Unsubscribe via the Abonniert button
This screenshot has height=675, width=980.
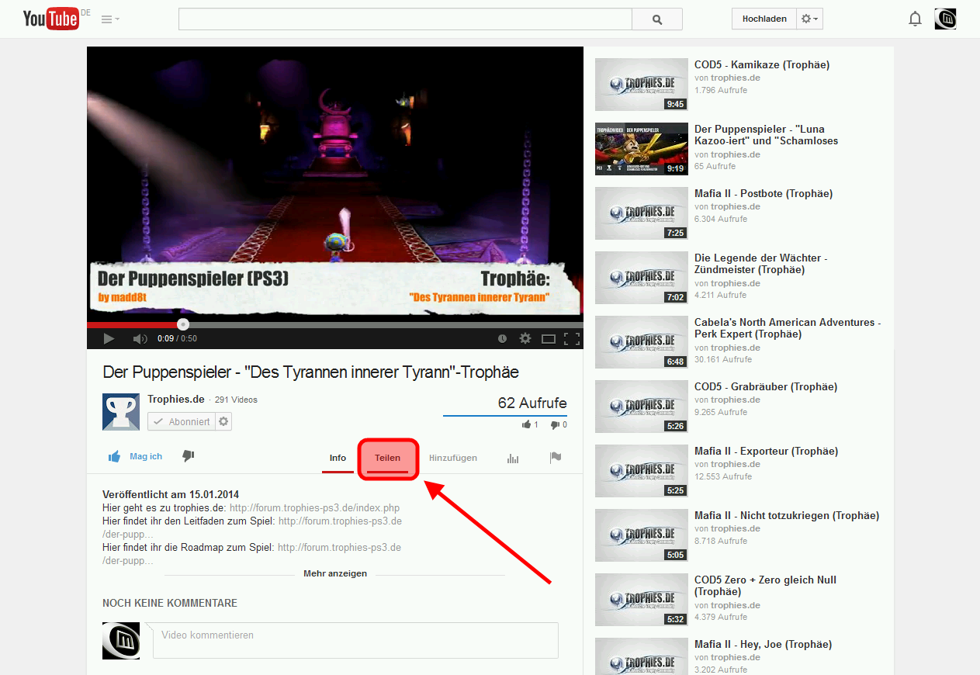click(181, 421)
